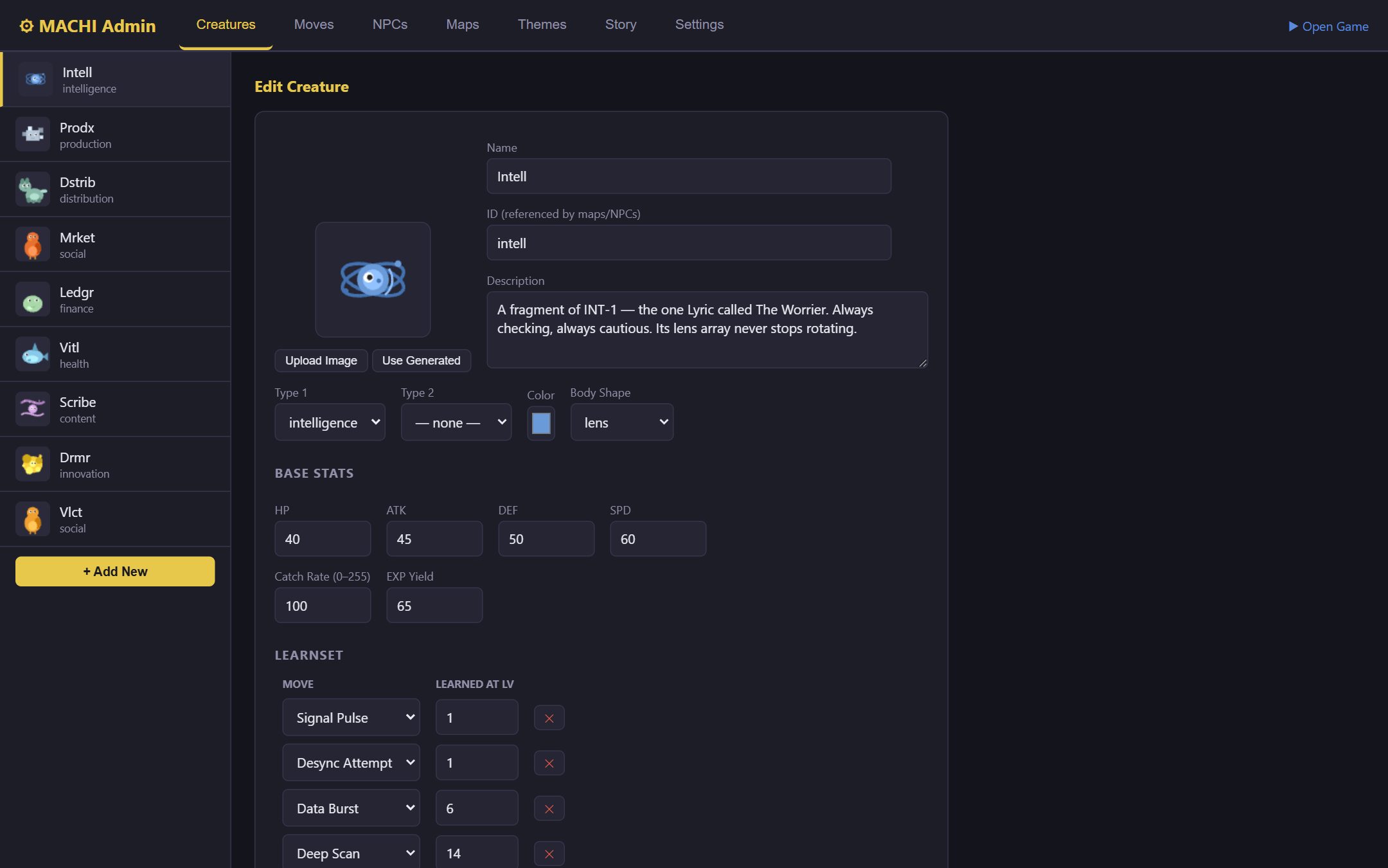
Task: Select the Prodx creature icon in sidebar
Action: [x=33, y=134]
